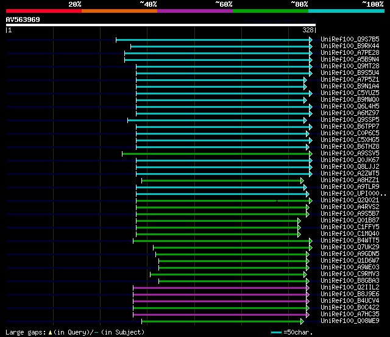Click the UniRef100_A7HC35 label
The image size is (390, 337).
click(x=350, y=314)
